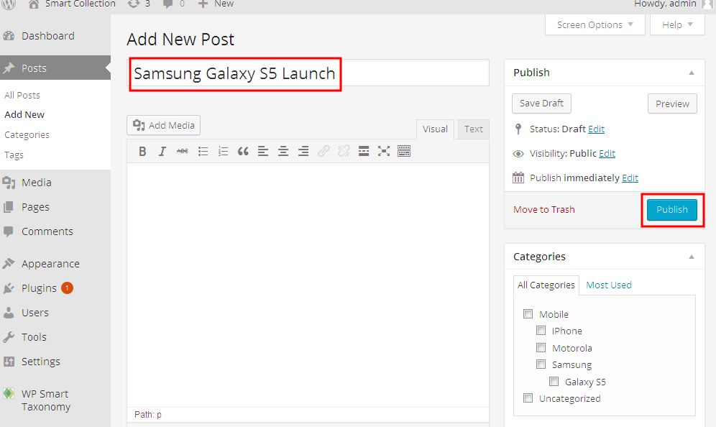Image resolution: width=716 pixels, height=427 pixels.
Task: Select All Categories tab
Action: pyautogui.click(x=546, y=285)
